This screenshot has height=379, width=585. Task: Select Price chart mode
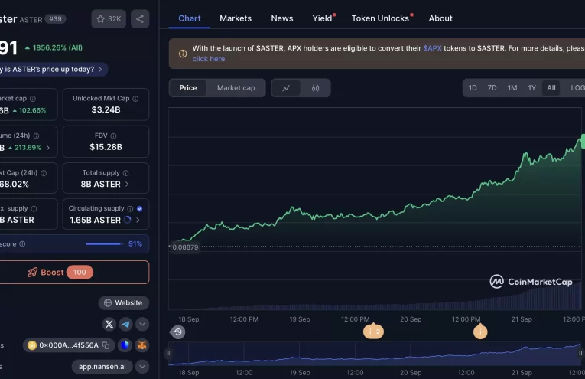pyautogui.click(x=188, y=88)
